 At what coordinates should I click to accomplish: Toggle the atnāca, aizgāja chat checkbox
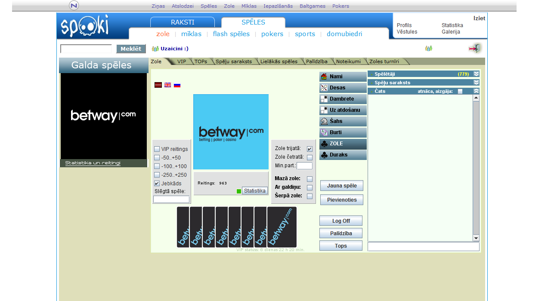pos(460,92)
